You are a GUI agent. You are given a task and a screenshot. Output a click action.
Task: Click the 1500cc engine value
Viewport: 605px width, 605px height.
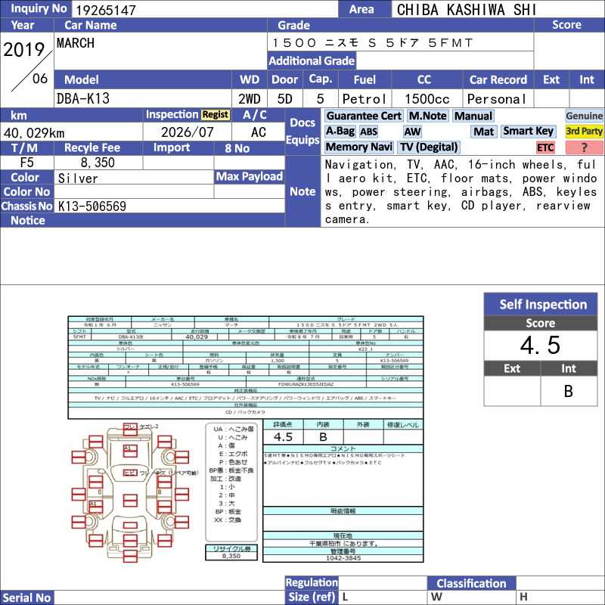click(427, 99)
